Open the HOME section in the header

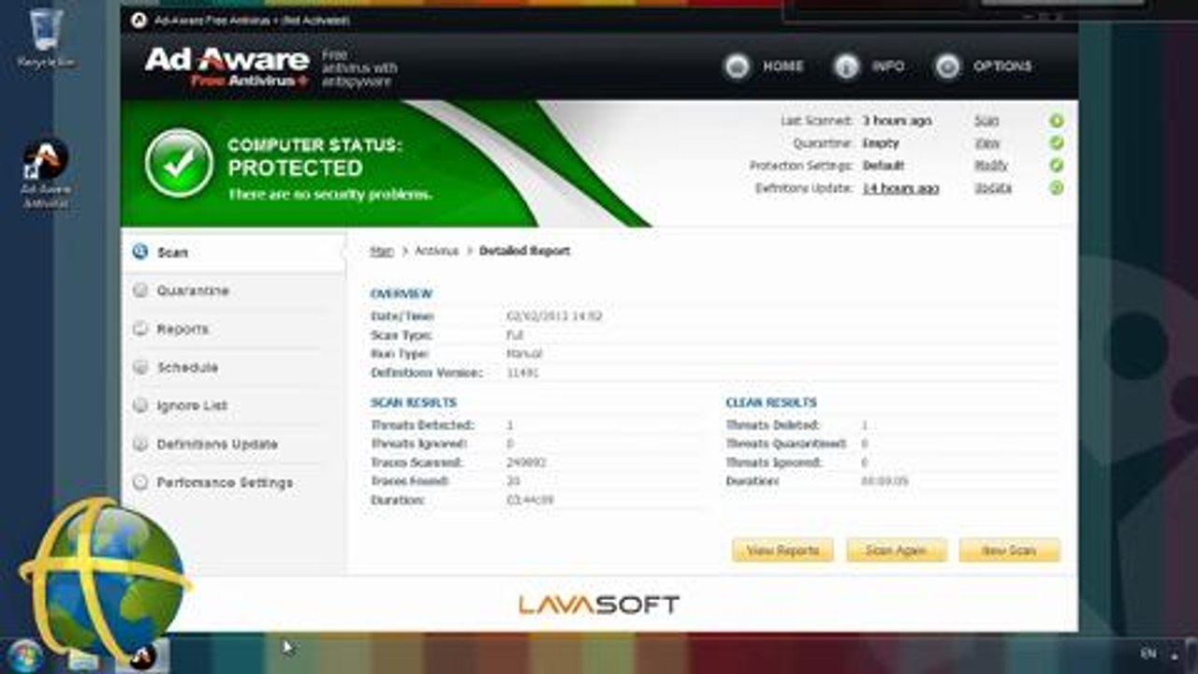pyautogui.click(x=764, y=66)
